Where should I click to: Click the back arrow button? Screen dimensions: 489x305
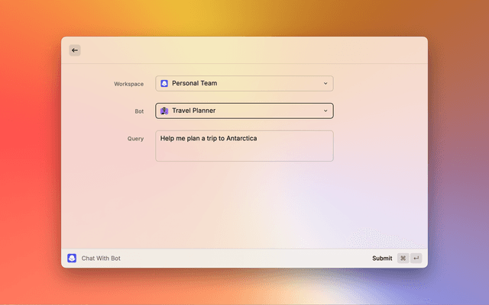[75, 50]
